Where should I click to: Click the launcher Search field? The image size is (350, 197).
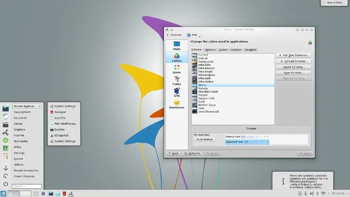[x=27, y=186]
